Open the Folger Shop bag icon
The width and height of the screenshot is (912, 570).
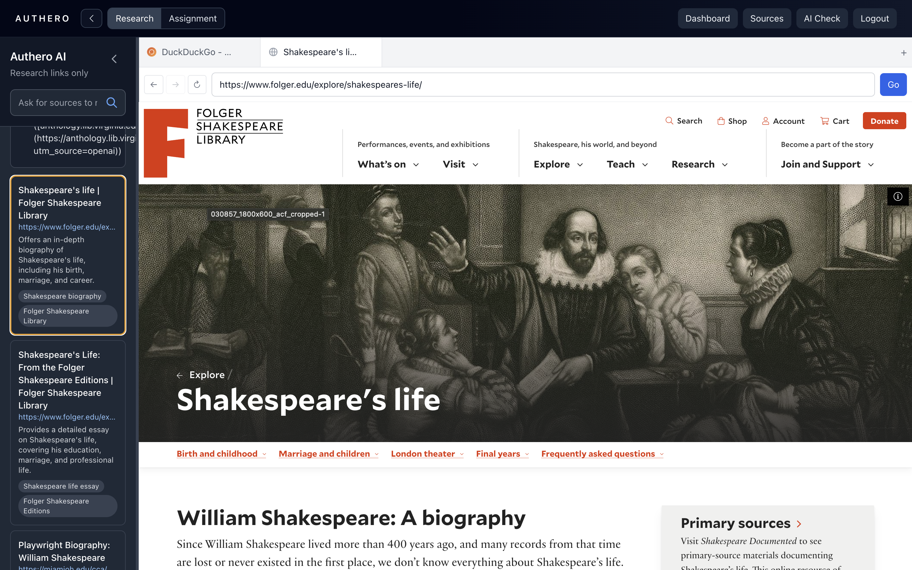[720, 121]
